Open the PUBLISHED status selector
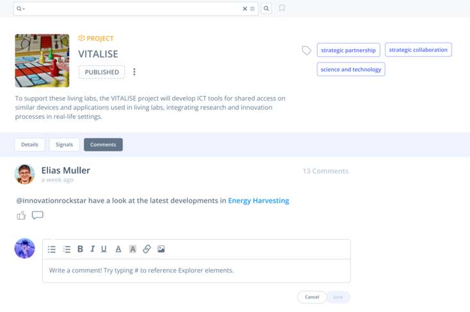Screen dimensions: 470x312 click(102, 72)
